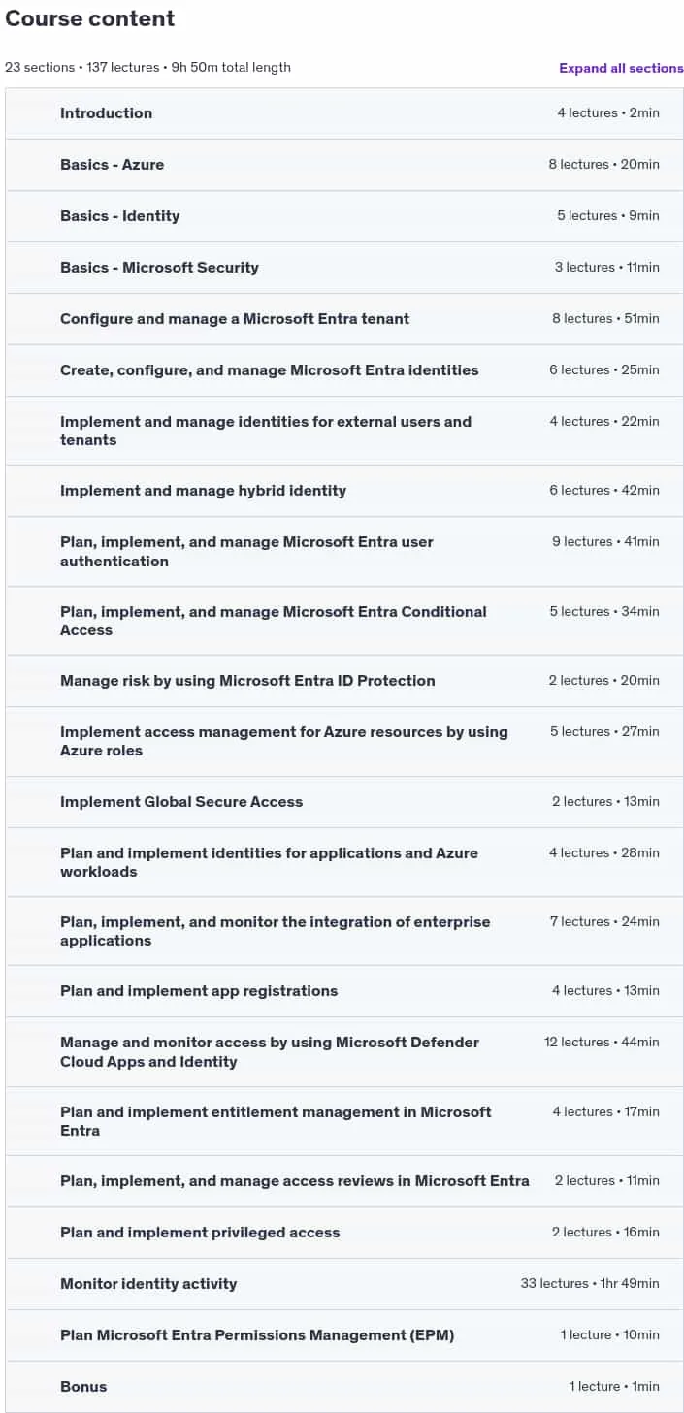This screenshot has height=1413, width=684.
Task: Expand Create, configure, and manage Microsoft Entra identities
Action: (344, 370)
